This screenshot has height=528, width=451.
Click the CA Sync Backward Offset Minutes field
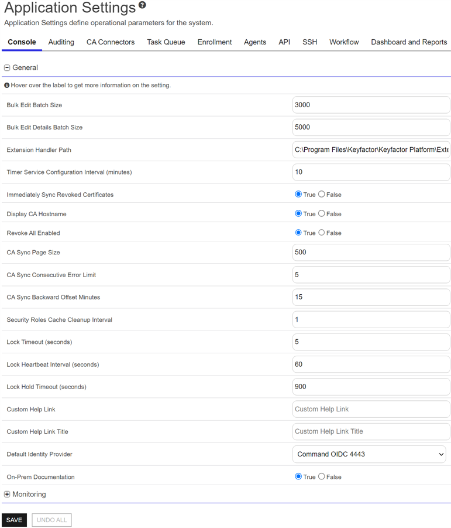tap(371, 297)
